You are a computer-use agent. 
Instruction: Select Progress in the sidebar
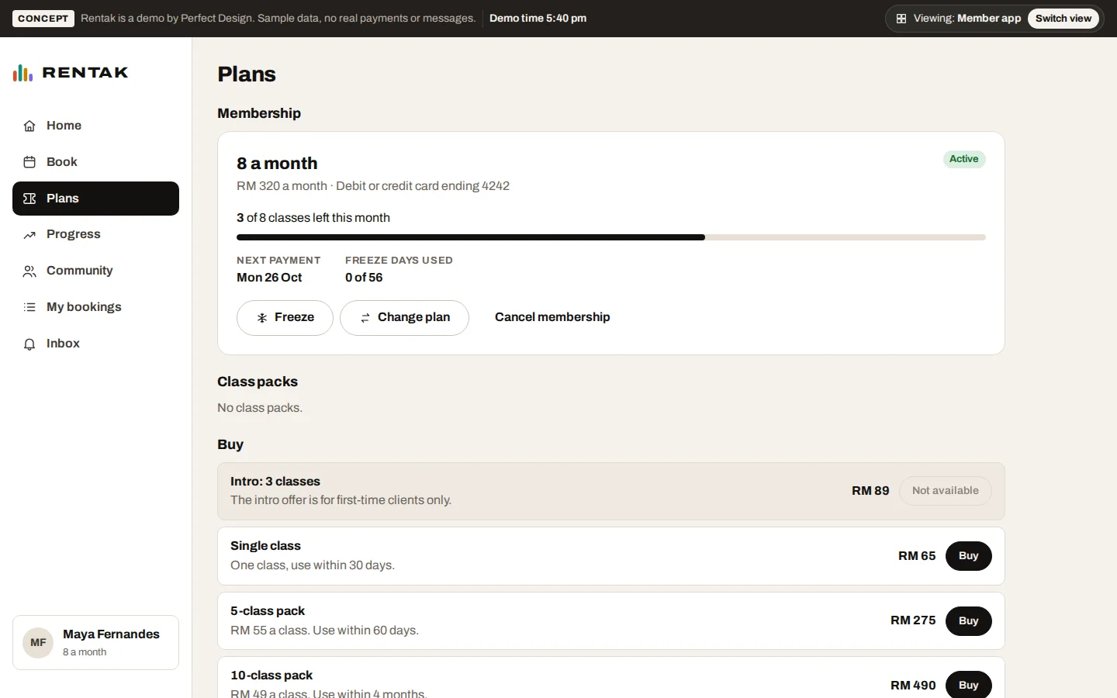point(95,234)
